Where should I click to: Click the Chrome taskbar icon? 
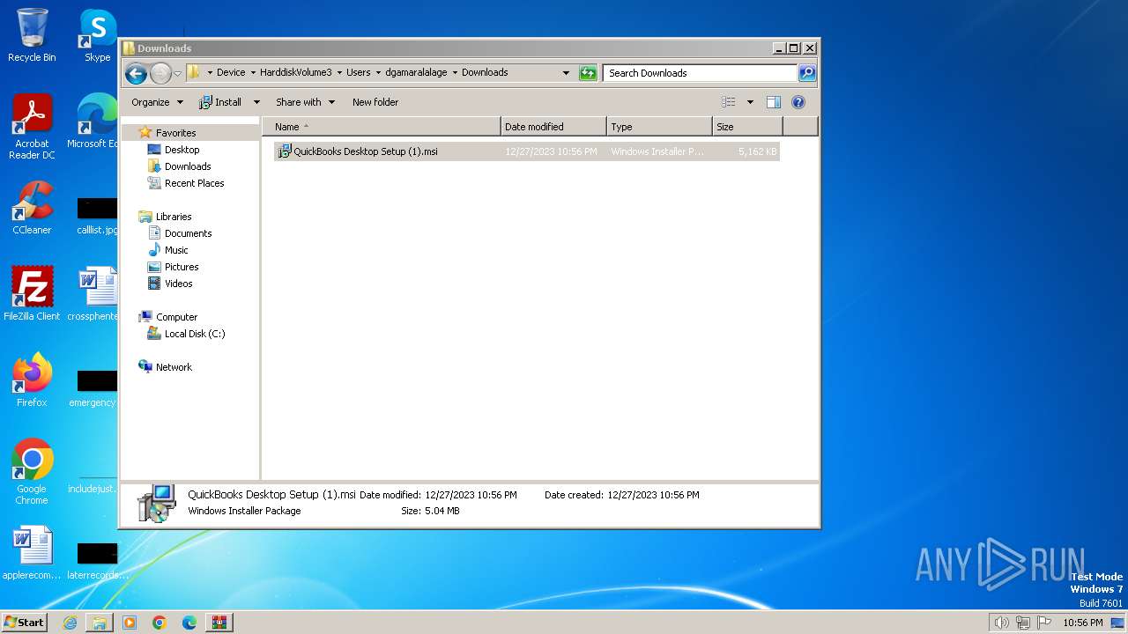click(x=160, y=623)
